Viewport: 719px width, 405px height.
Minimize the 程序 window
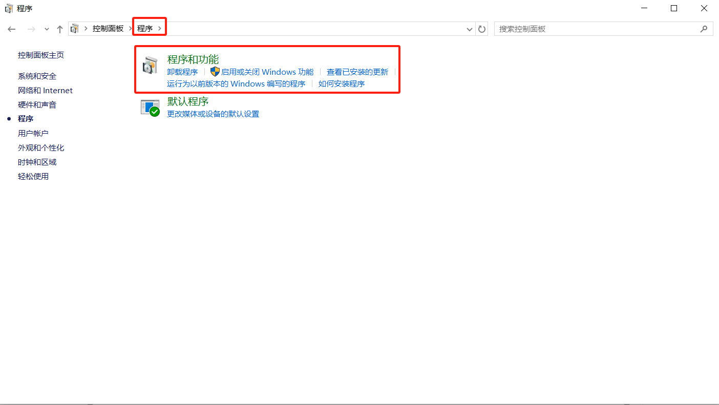click(x=644, y=8)
